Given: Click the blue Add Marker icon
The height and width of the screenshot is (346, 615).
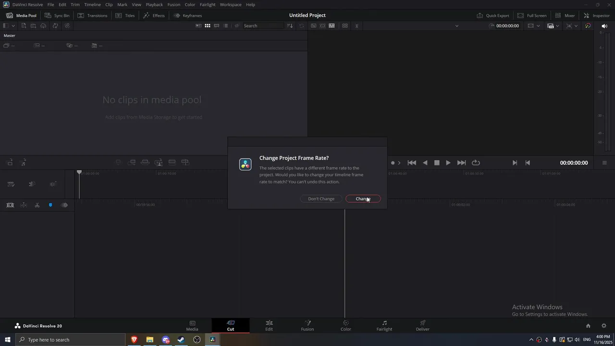Looking at the screenshot, I should [50, 205].
